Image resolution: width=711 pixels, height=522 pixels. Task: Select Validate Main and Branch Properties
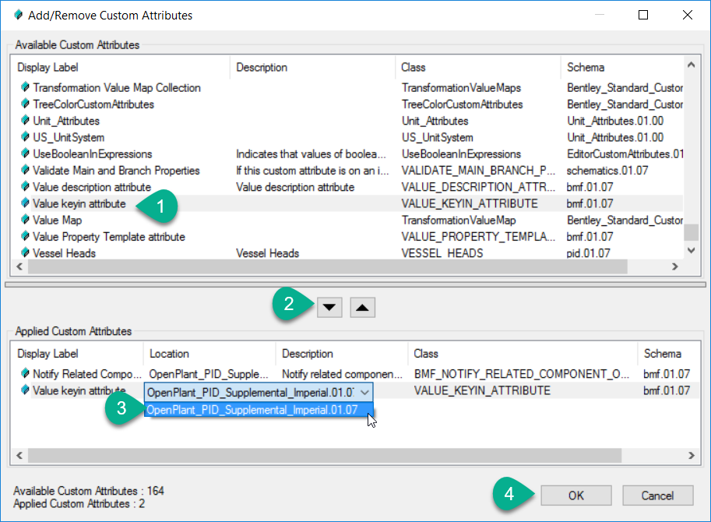tap(116, 171)
